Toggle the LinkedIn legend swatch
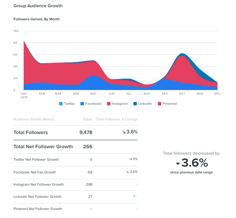Viewport: 236px width, 218px height. 135,104
